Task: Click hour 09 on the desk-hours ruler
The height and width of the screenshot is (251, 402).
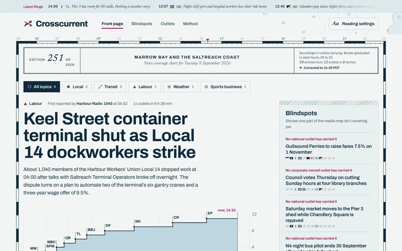Action: pos(98,38)
